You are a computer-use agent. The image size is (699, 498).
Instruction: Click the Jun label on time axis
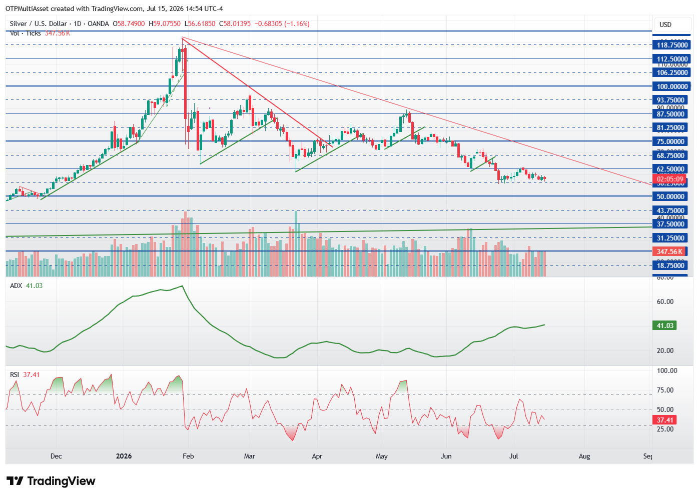(x=446, y=456)
